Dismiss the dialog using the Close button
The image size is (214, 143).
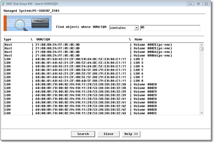pyautogui.click(x=109, y=134)
